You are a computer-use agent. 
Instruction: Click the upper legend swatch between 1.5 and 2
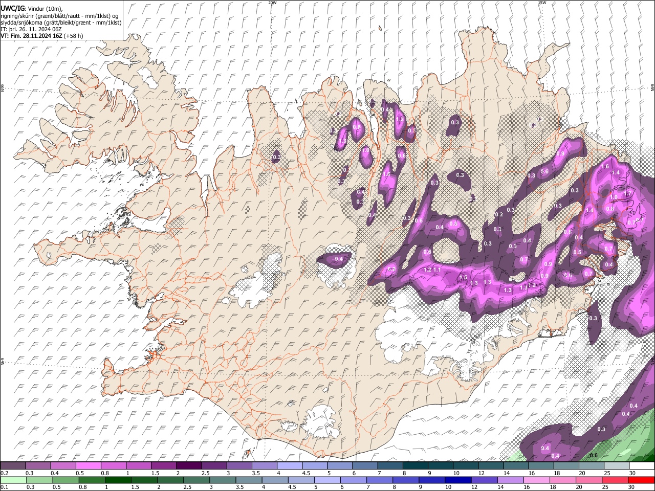coord(164,466)
